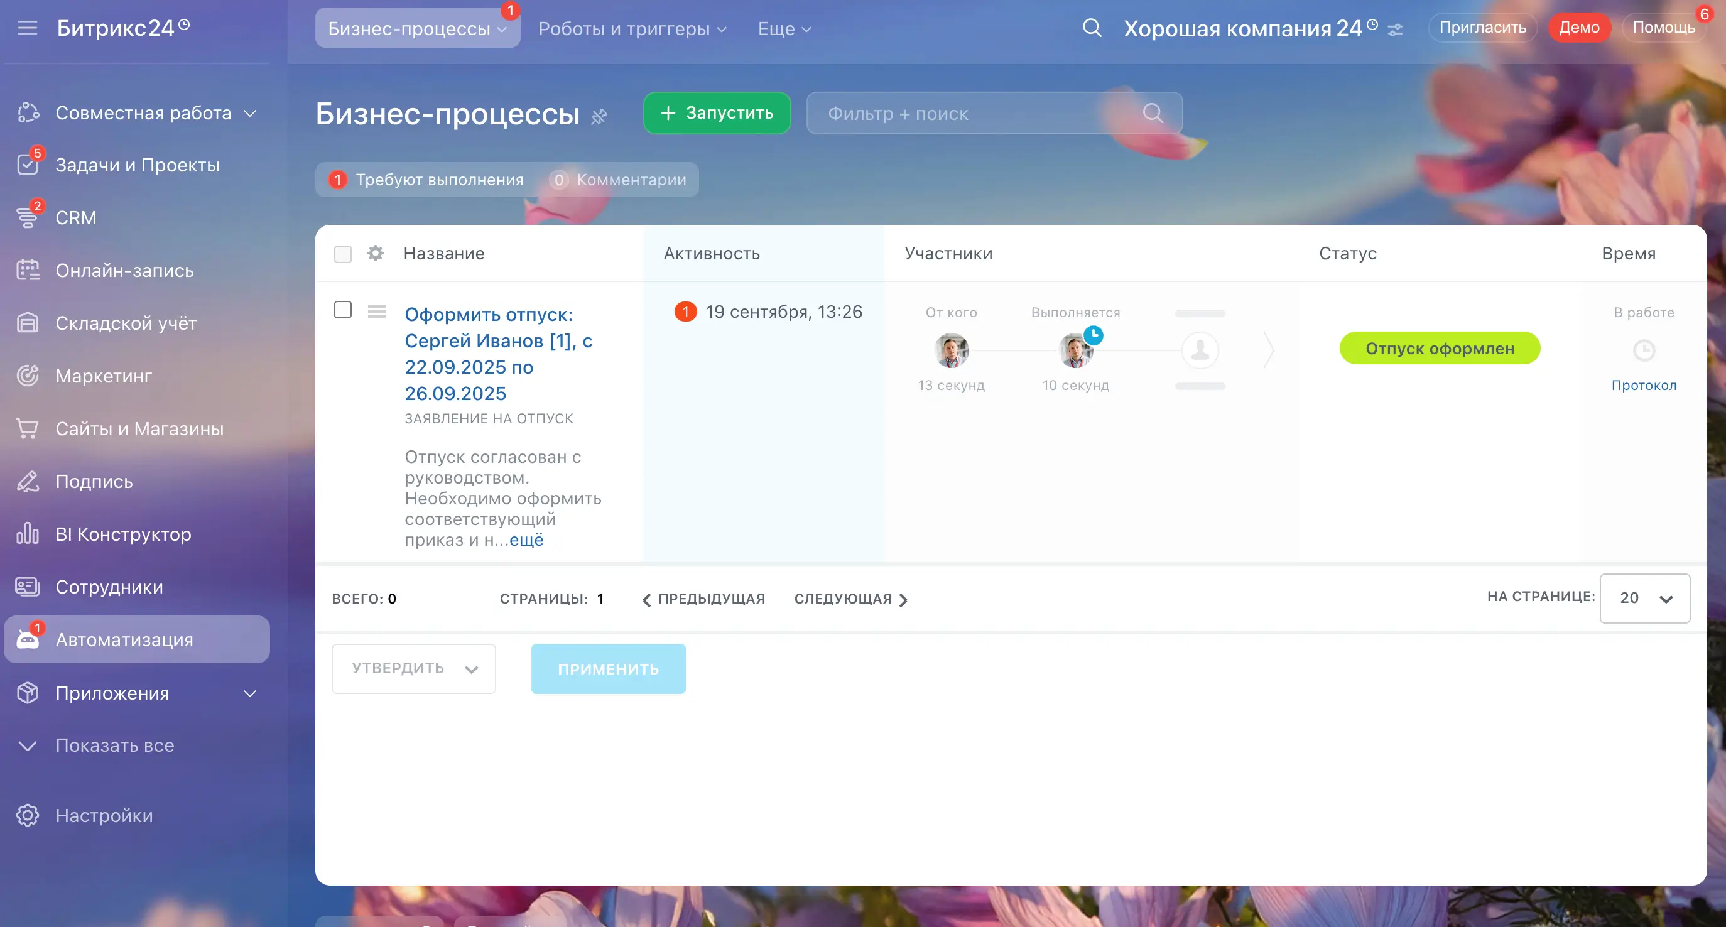This screenshot has height=927, width=1726.
Task: Click the pin icon next to Бизнес-процессы title
Action: (x=599, y=117)
